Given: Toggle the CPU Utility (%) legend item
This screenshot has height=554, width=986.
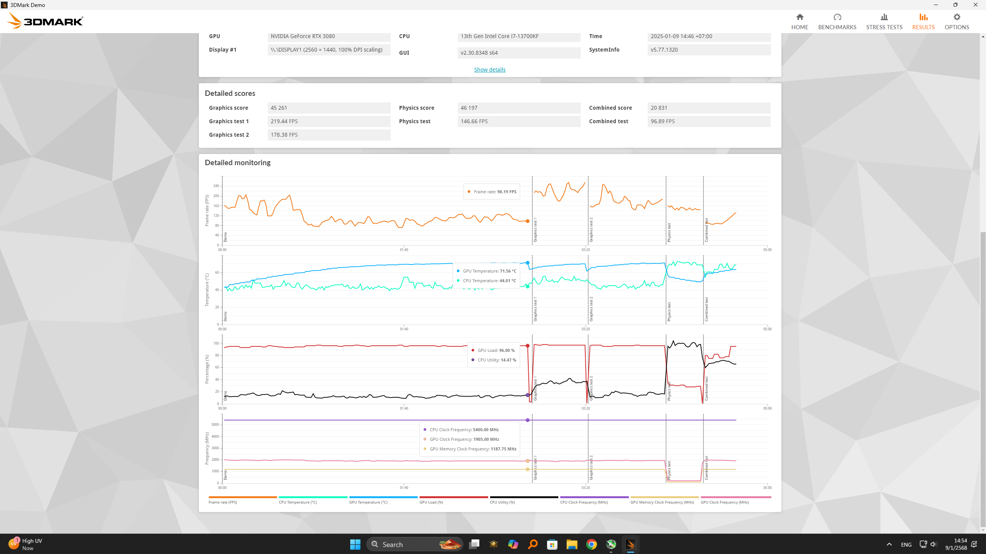Looking at the screenshot, I should tap(524, 500).
